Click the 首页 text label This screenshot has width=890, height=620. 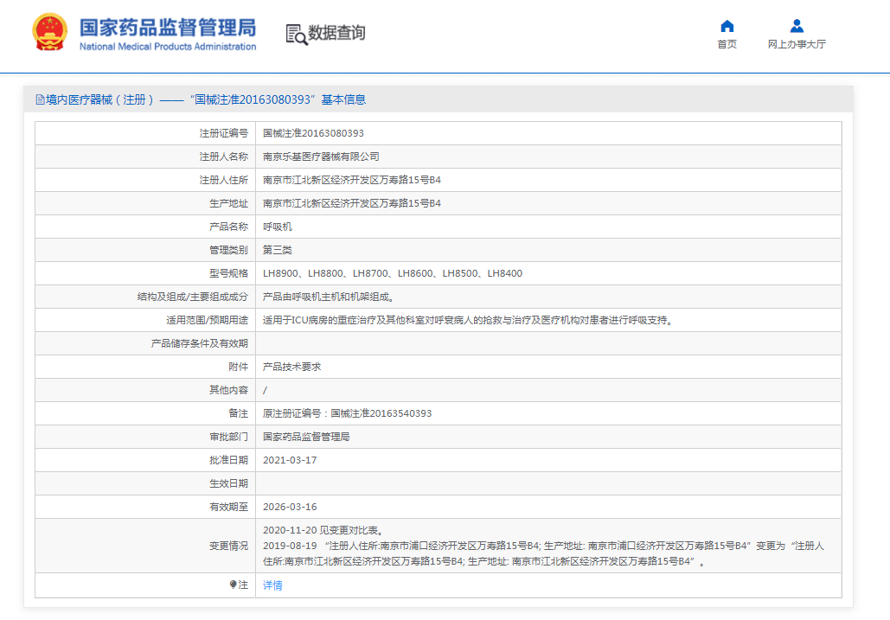[x=727, y=44]
